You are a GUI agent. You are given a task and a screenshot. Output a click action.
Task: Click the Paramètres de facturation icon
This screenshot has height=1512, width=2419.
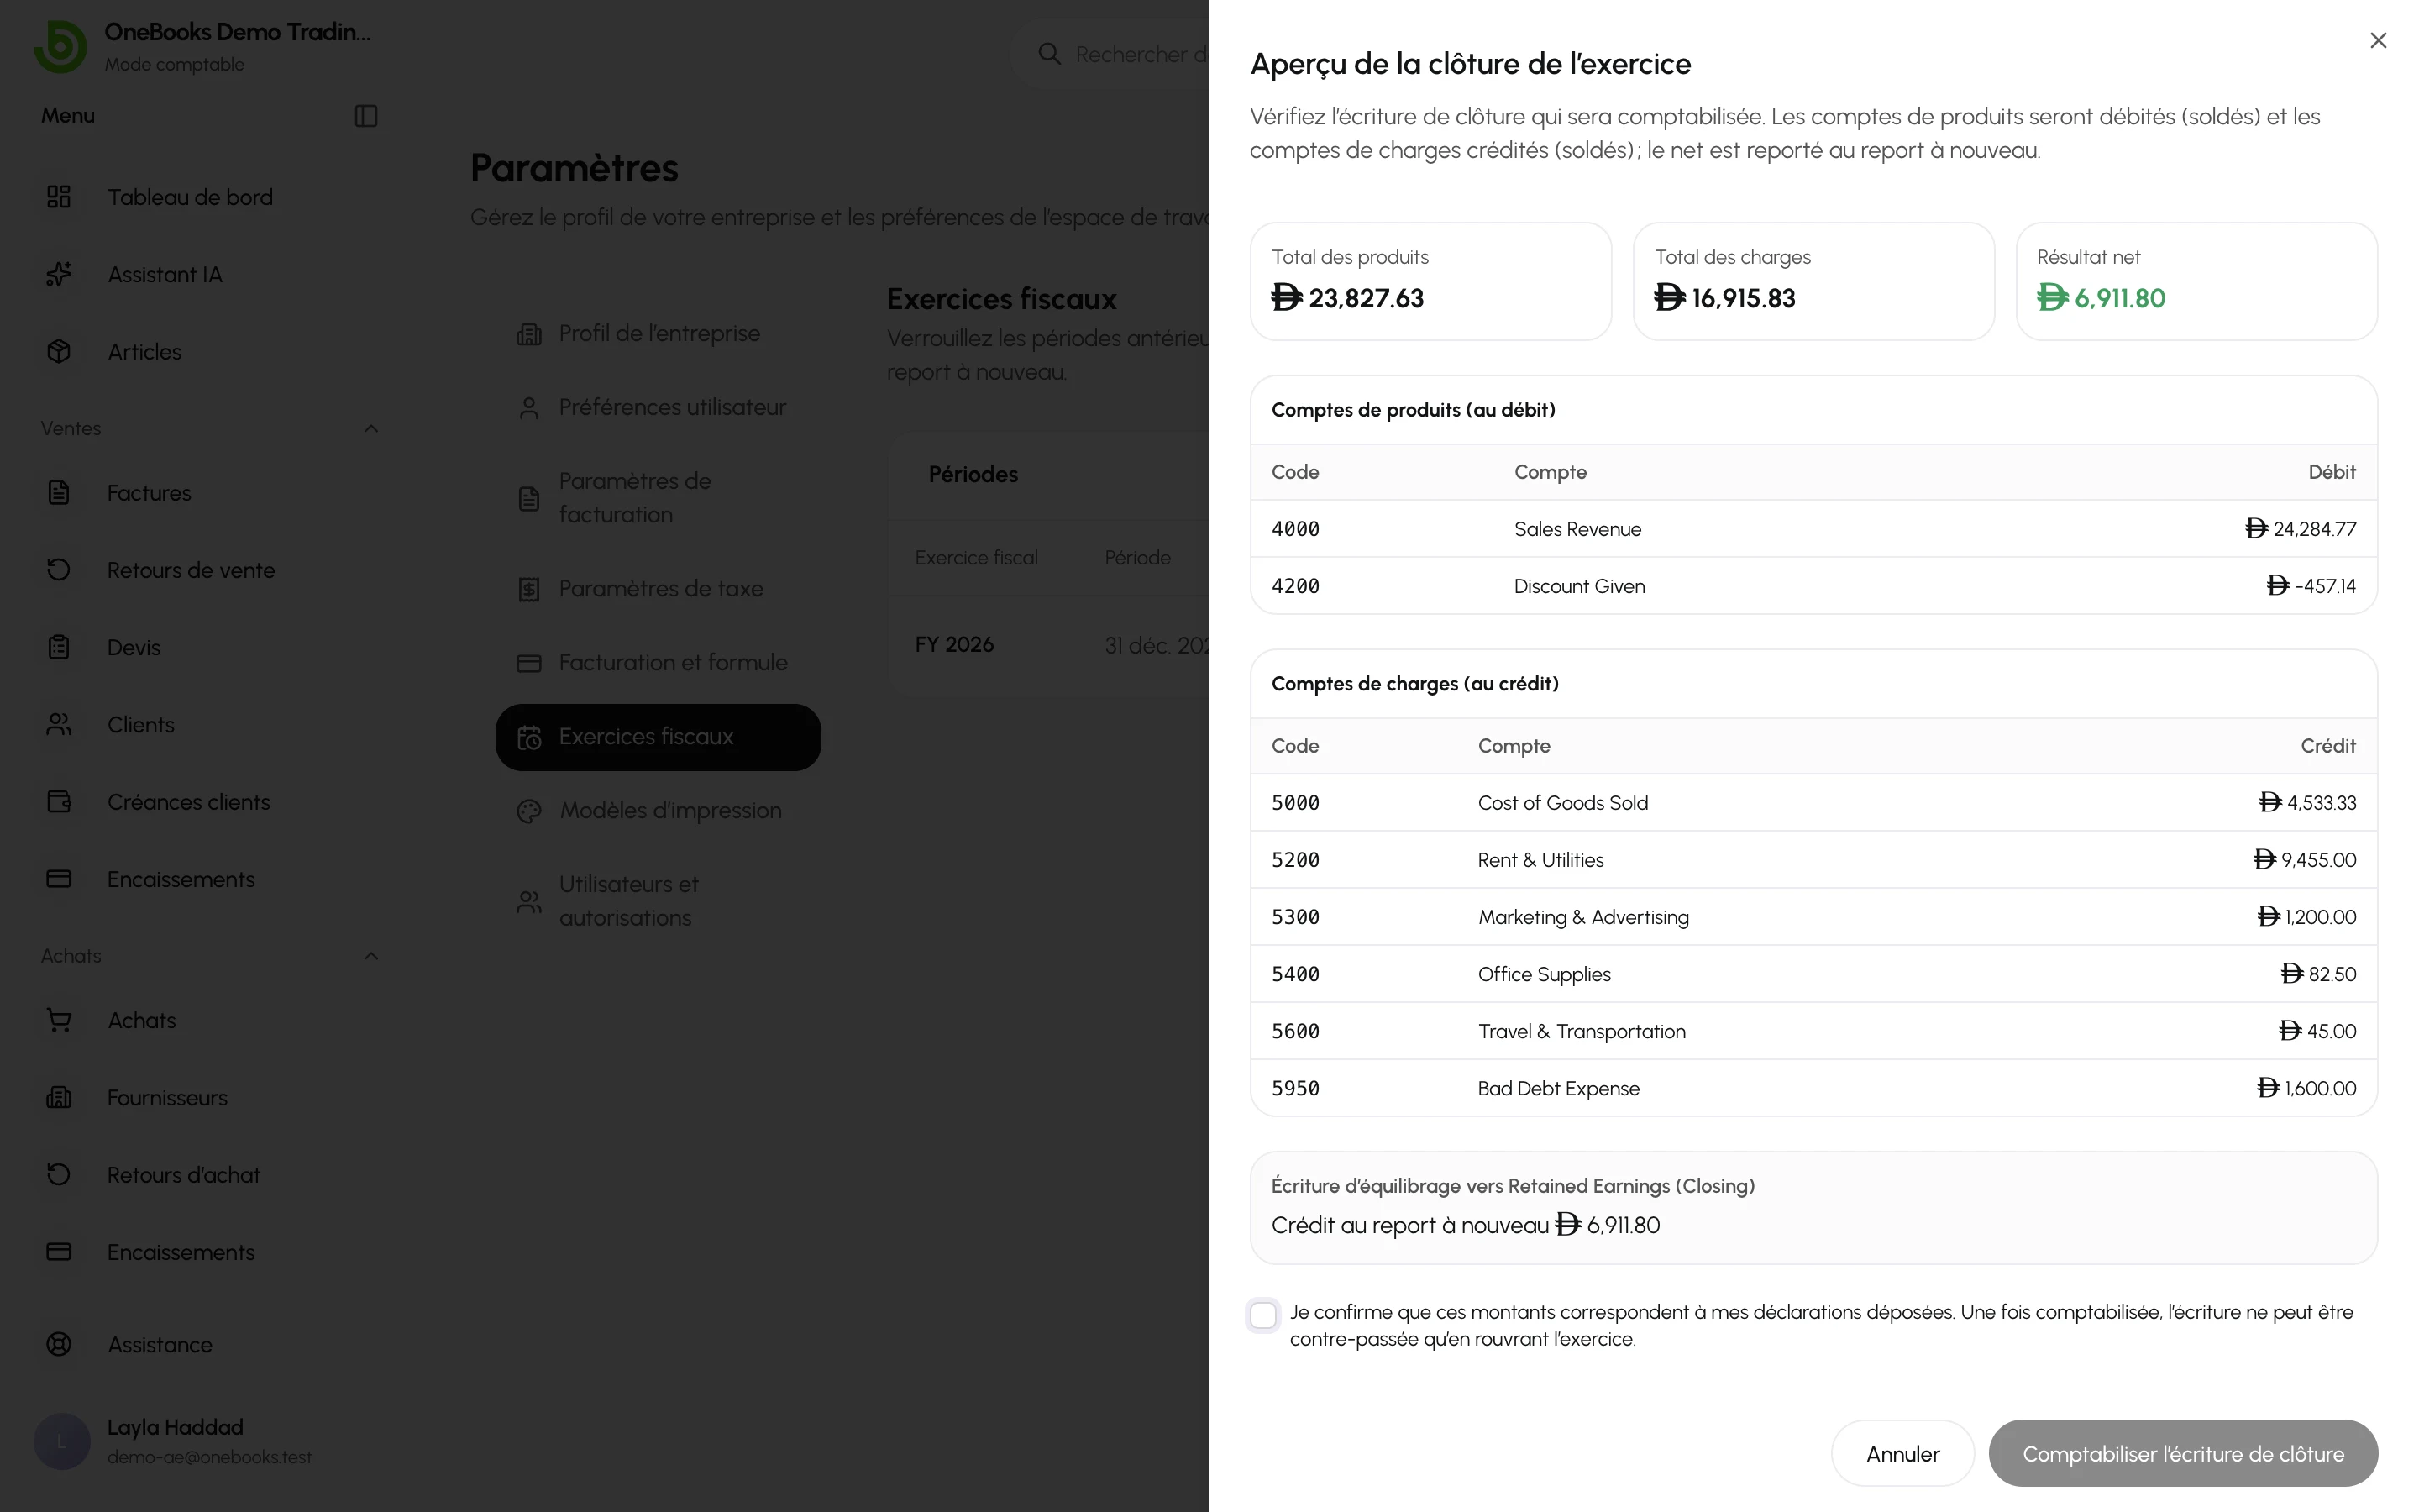pyautogui.click(x=529, y=498)
